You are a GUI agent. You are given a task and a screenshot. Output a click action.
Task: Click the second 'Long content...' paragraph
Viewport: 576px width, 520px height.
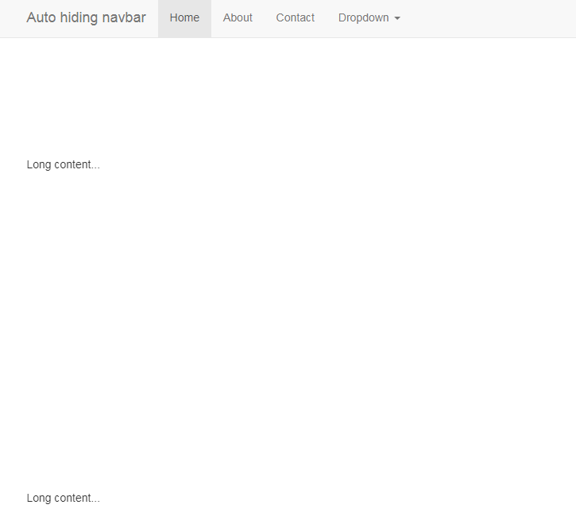click(x=64, y=498)
